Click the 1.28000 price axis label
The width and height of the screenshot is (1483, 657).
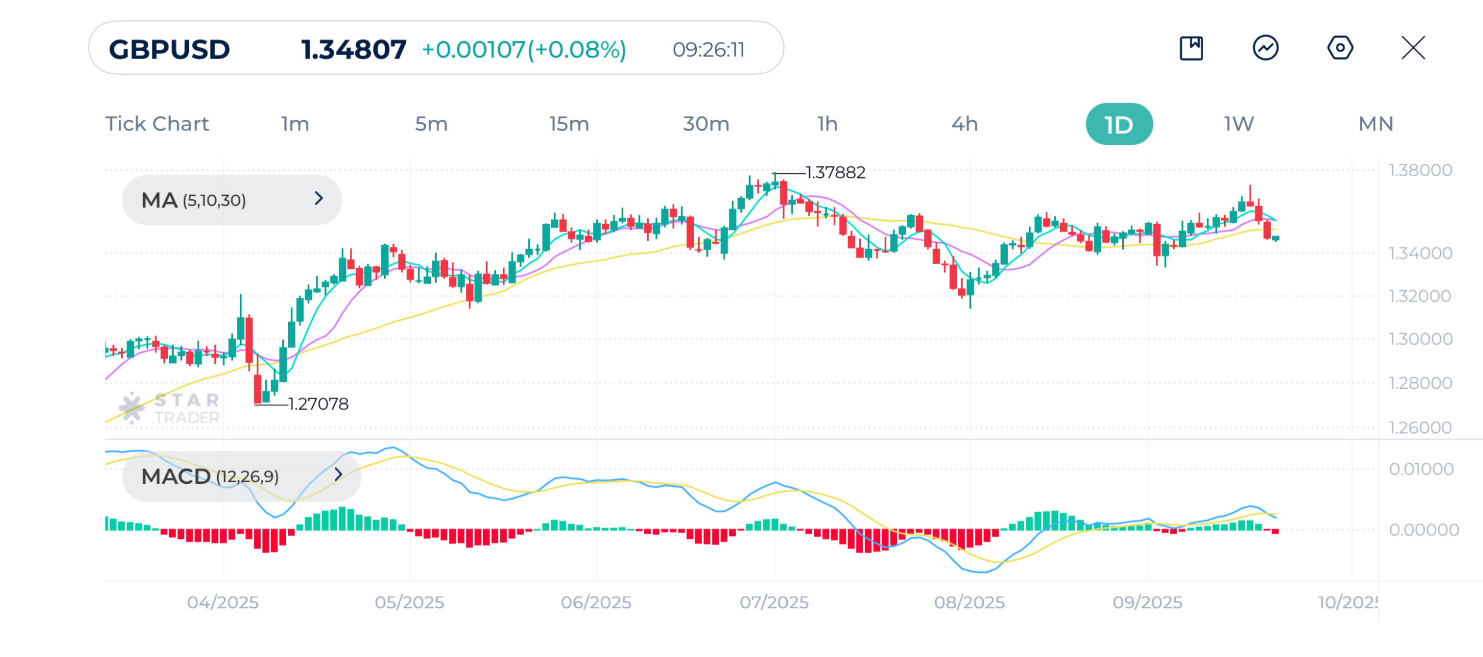(x=1420, y=383)
